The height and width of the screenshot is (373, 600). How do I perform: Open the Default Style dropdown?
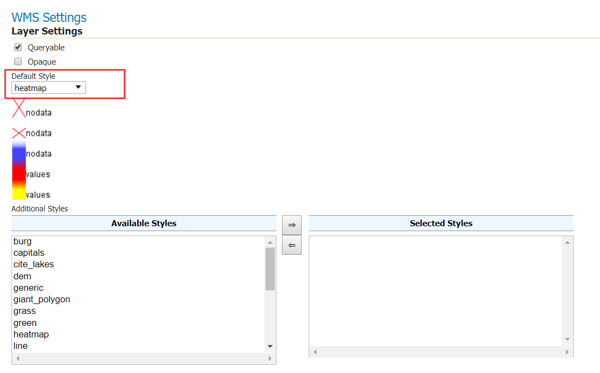[x=79, y=87]
